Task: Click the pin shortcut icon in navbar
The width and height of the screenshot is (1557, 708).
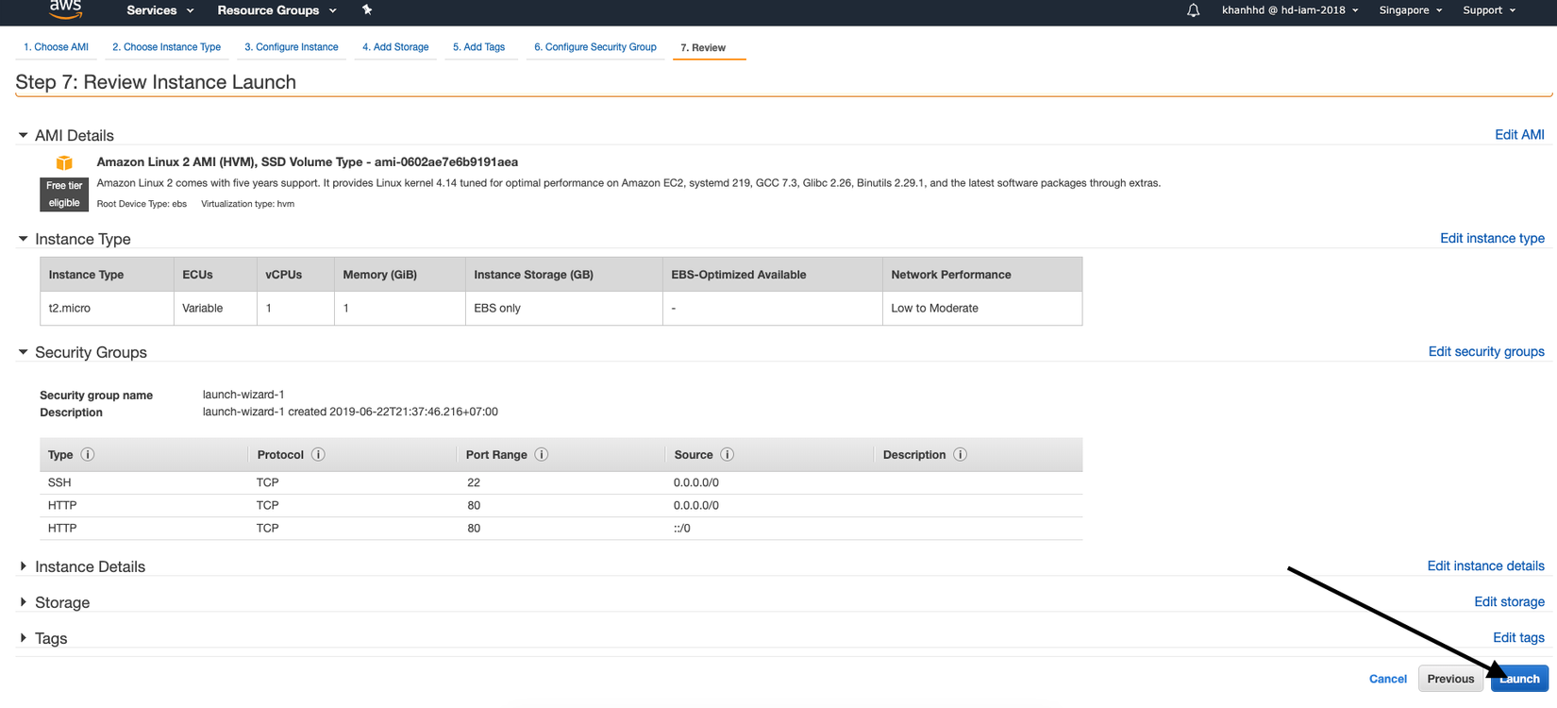Action: coord(367,10)
